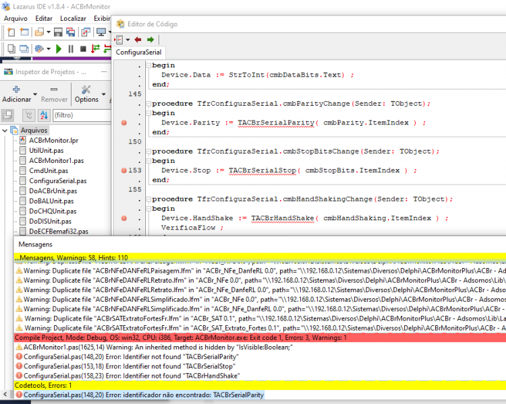The height and width of the screenshot is (404, 506).
Task: Select CmdUnit.pas in the file tree
Action: pyautogui.click(x=49, y=171)
